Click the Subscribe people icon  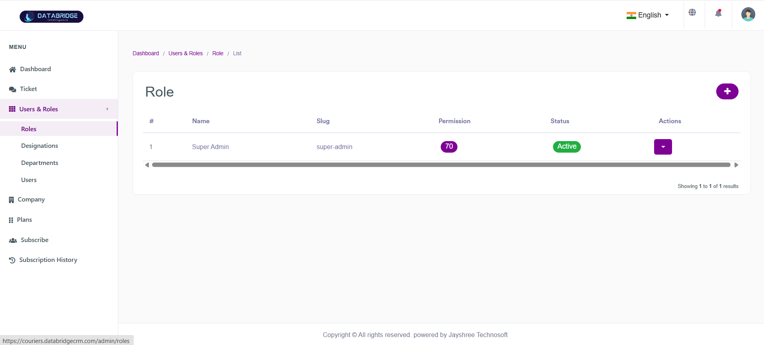click(13, 240)
